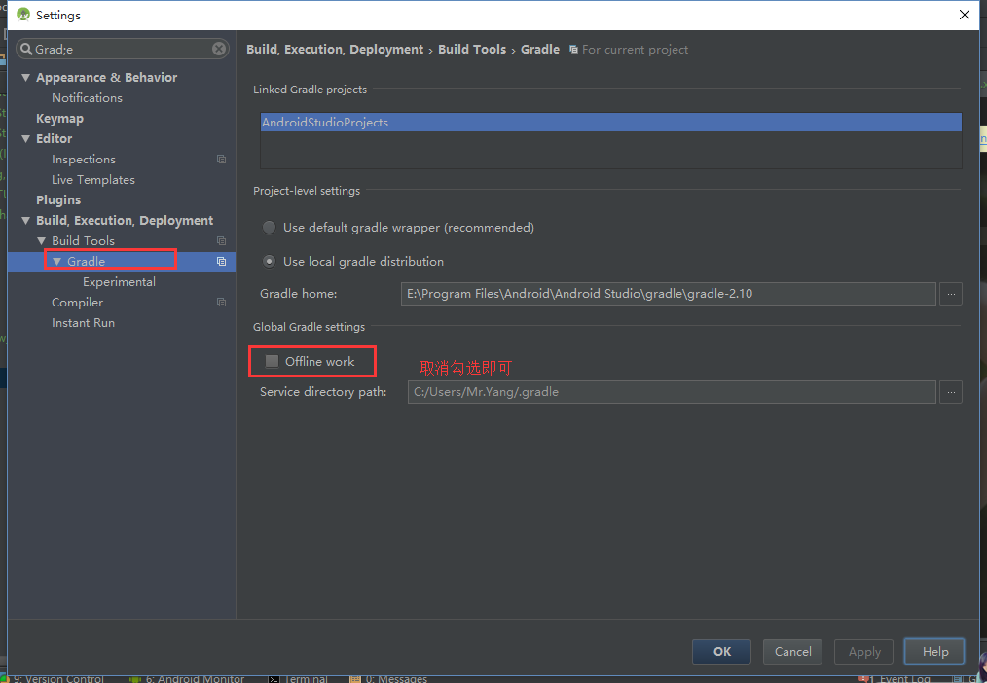Viewport: 987px width, 683px height.
Task: Open the Terminal tool window
Action: (x=299, y=678)
